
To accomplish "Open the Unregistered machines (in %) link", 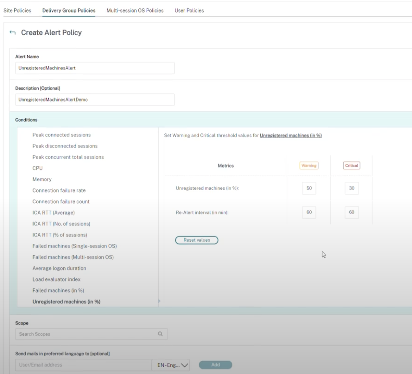I will pos(291,135).
